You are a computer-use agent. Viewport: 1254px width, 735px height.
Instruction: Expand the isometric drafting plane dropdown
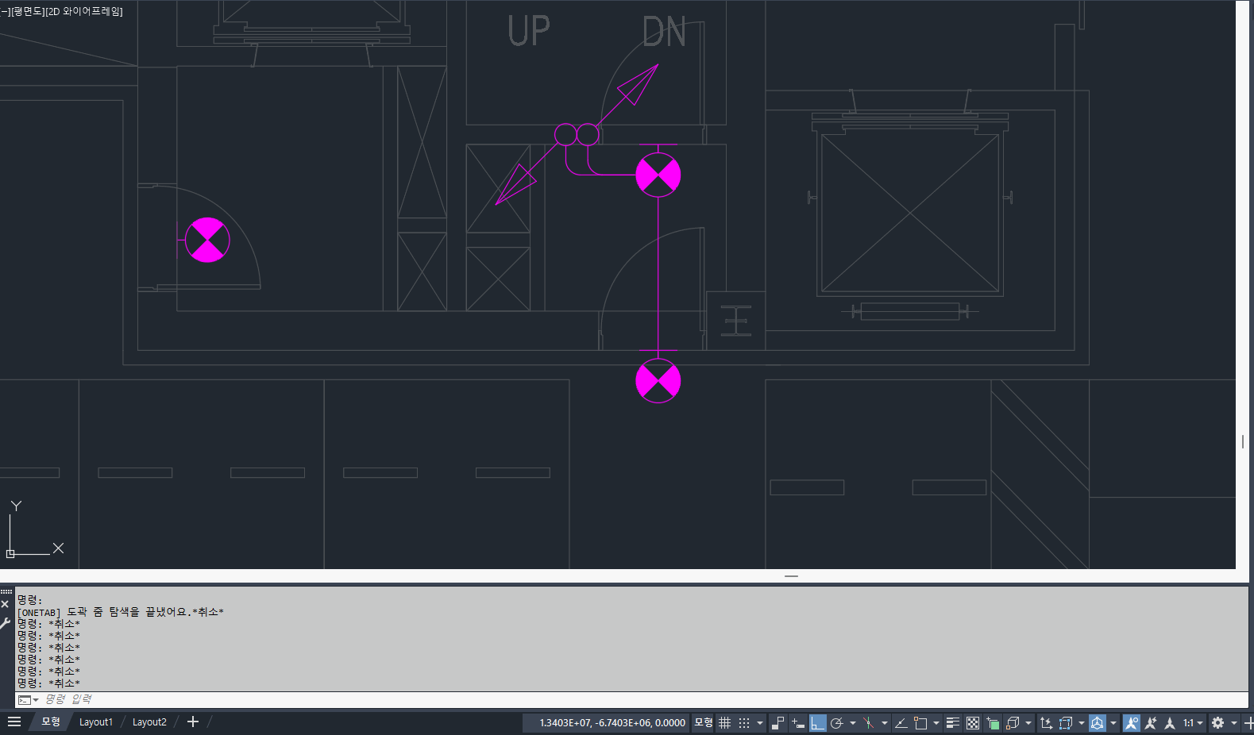(x=885, y=722)
